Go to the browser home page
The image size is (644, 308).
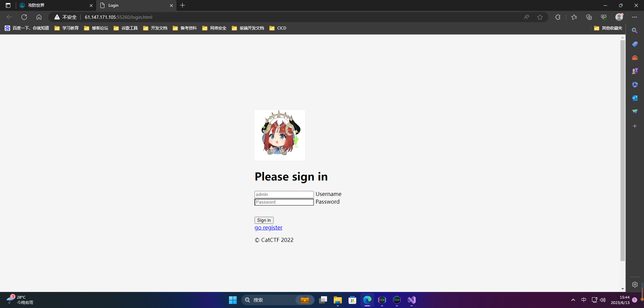pos(39,17)
